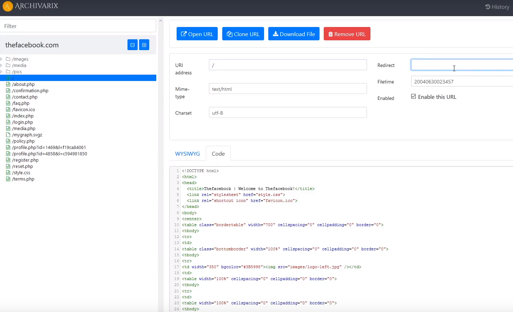
Task: Expand the /media folder
Action: [2, 66]
